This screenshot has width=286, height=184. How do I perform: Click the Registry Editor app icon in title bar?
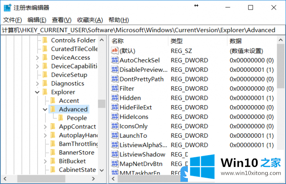click(8, 8)
